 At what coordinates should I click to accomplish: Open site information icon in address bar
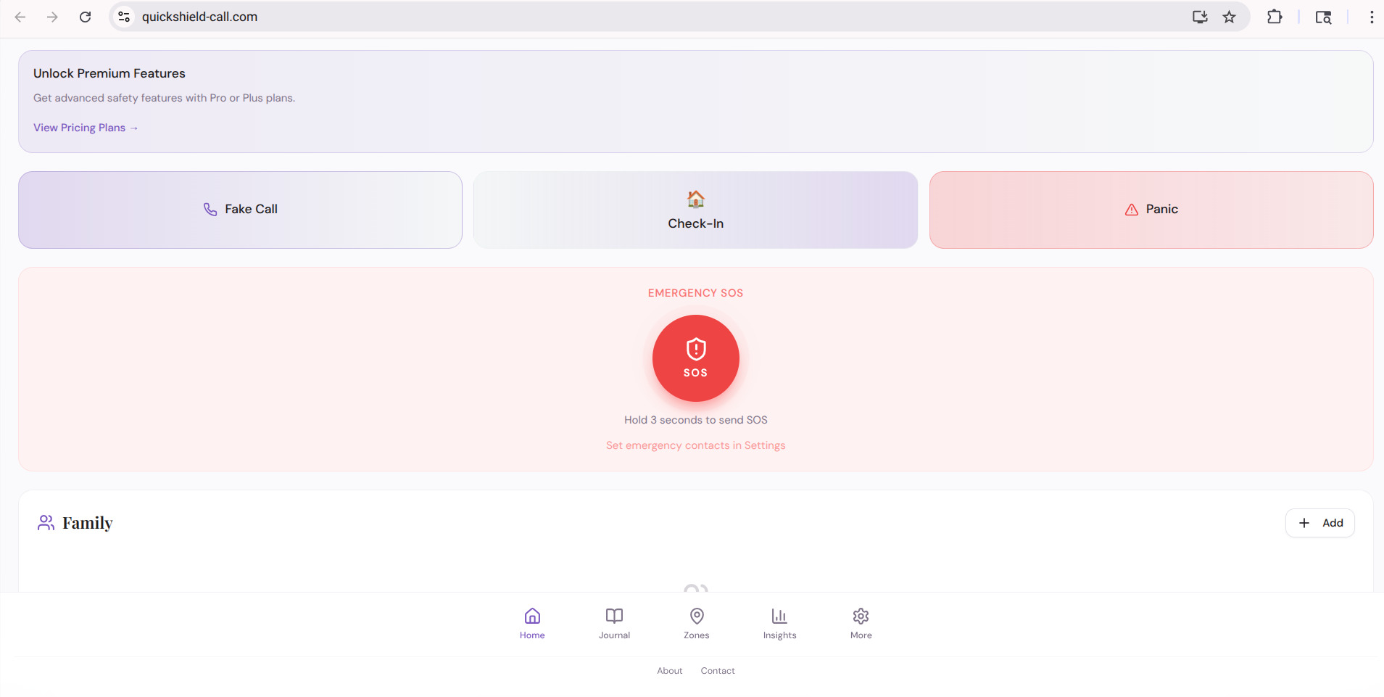(124, 17)
